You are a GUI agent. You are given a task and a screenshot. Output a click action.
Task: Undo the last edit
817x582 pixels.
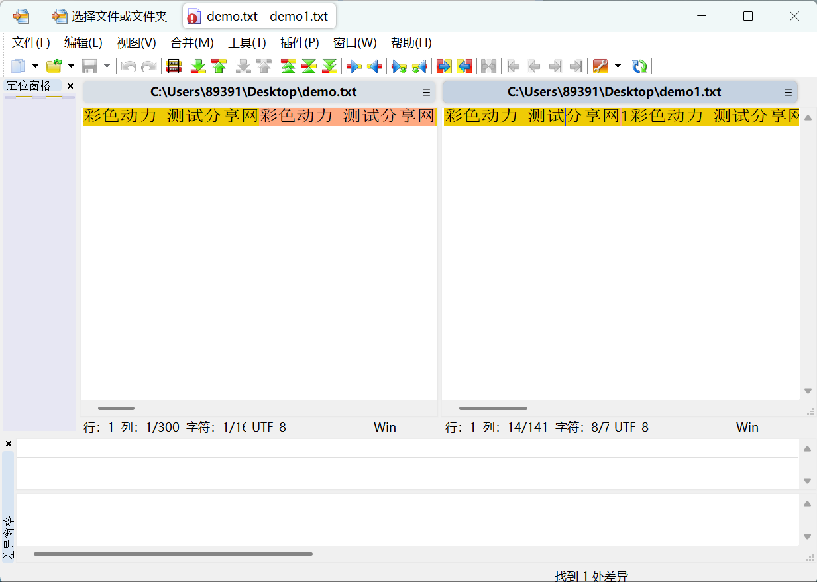(x=127, y=66)
